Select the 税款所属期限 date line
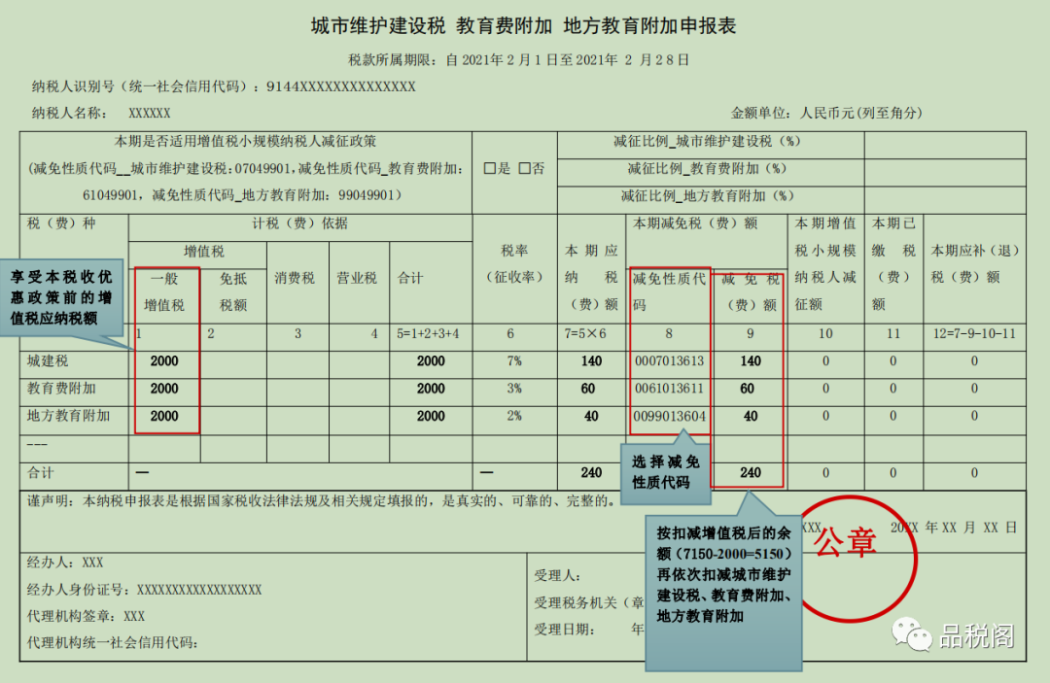Screen dimensions: 1050x683 tap(519, 60)
